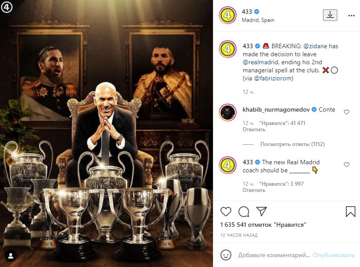
Task: Click the 'Опубликовать' post button
Action: 334,255
